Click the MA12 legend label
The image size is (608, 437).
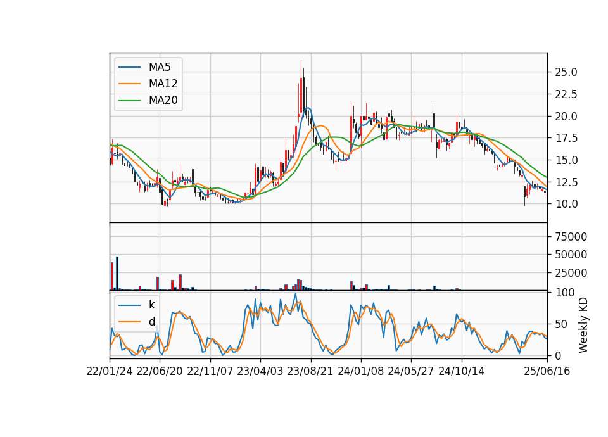pyautogui.click(x=163, y=84)
